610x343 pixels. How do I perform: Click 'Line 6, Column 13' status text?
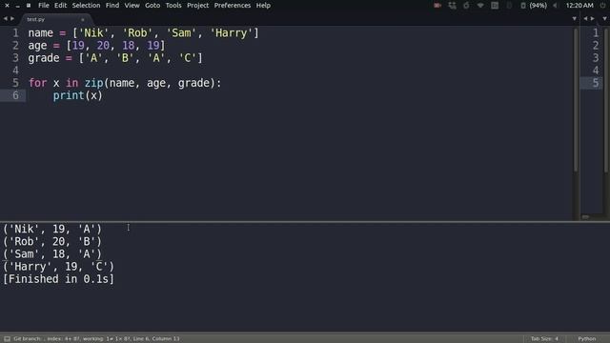coord(156,339)
